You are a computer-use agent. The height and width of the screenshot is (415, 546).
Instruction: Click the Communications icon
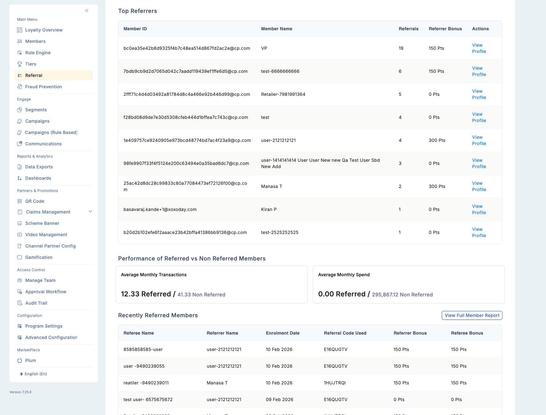pos(20,144)
